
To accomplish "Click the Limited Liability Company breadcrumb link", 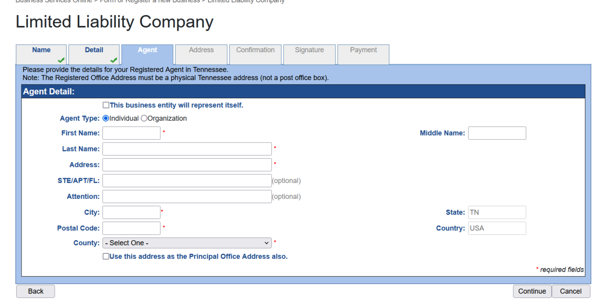I will (246, 1).
